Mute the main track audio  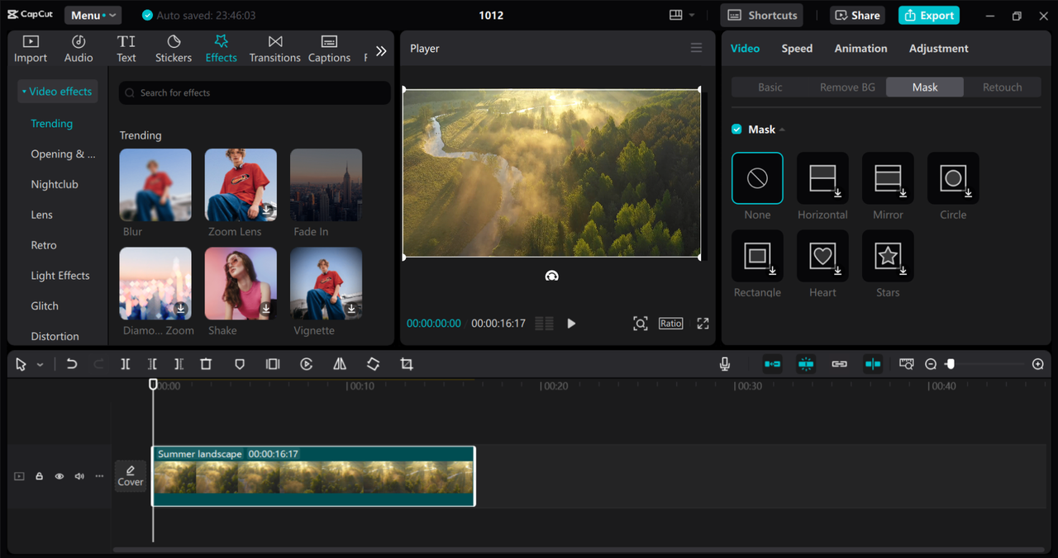pos(79,476)
